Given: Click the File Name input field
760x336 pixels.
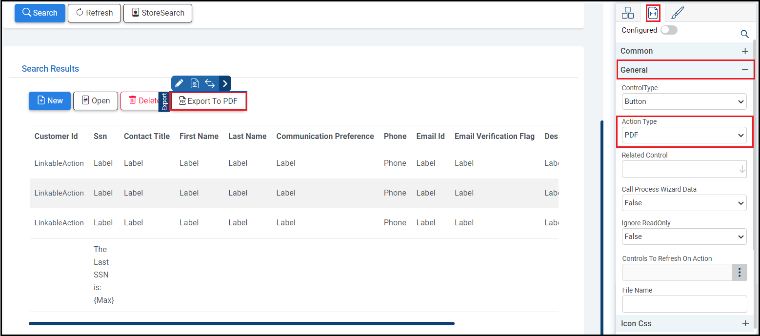Looking at the screenshot, I should click(684, 304).
